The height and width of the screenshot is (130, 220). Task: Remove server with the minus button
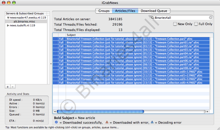click(x=13, y=87)
